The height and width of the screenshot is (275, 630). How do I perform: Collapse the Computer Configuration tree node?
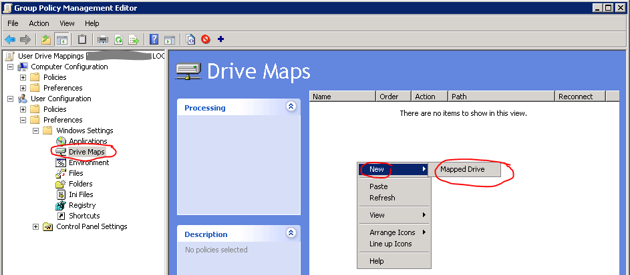point(10,67)
